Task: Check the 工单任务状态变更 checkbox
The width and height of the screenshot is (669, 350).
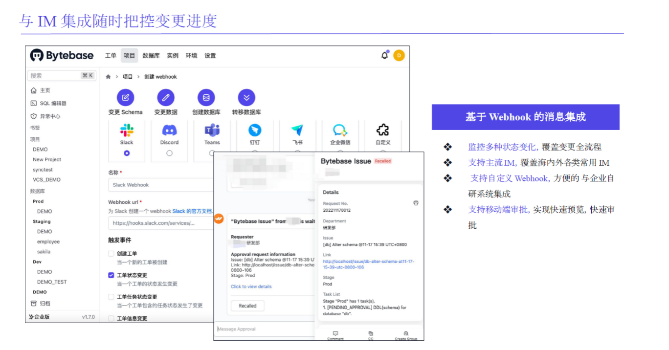Action: tap(111, 297)
